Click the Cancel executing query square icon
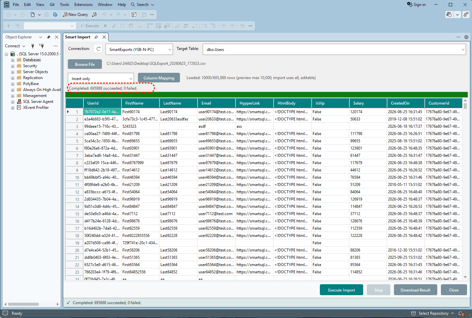Viewport: 472px width, 318px height. [x=105, y=26]
